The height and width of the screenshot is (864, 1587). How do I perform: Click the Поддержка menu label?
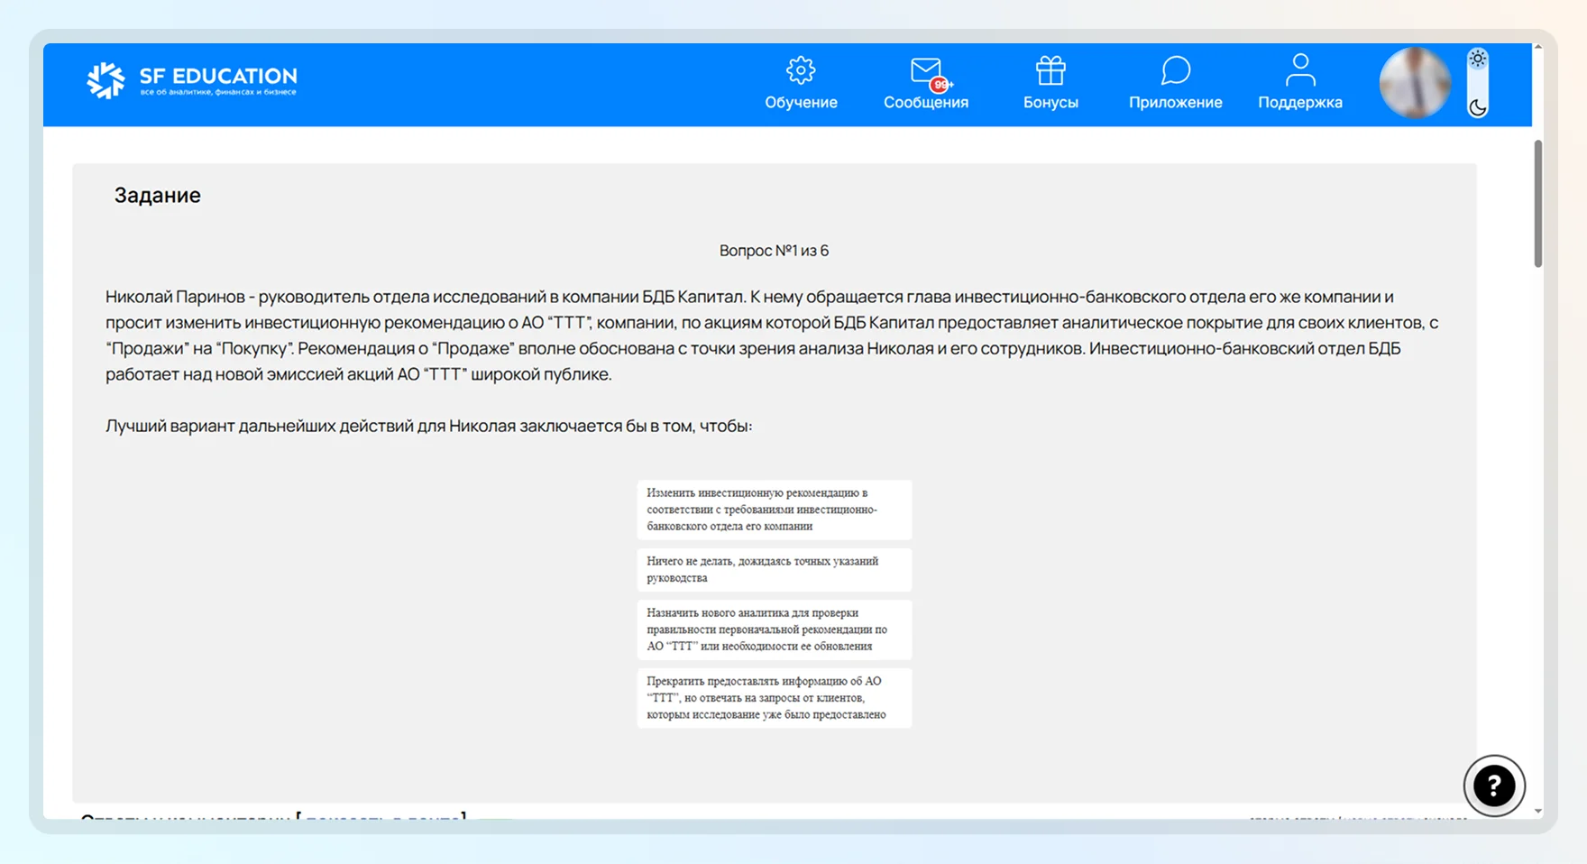coord(1300,103)
